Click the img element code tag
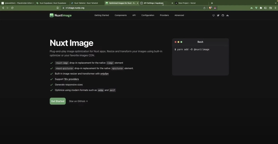 (x=110, y=63)
